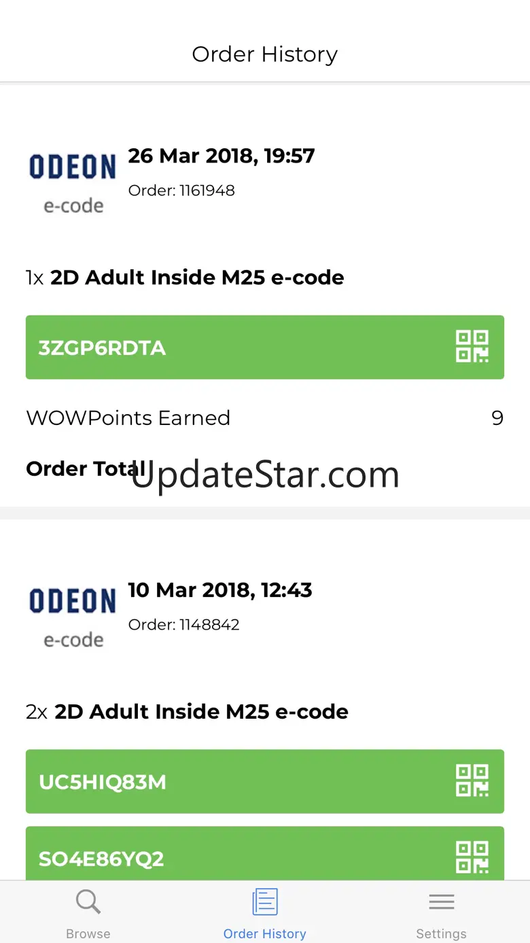Tap order number 1161948

pos(181,190)
